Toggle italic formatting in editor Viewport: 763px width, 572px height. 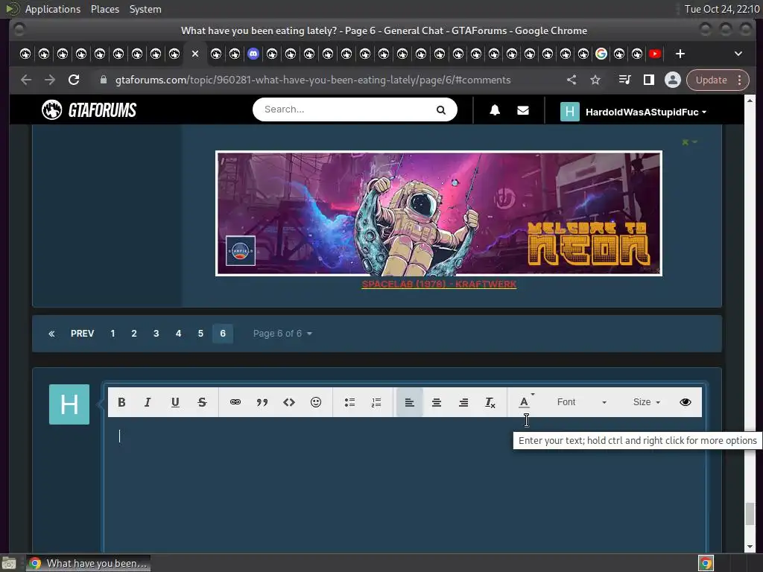148,402
